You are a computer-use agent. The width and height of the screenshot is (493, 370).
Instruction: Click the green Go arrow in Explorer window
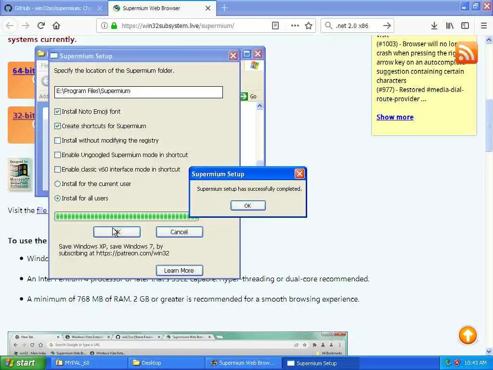[x=245, y=96]
